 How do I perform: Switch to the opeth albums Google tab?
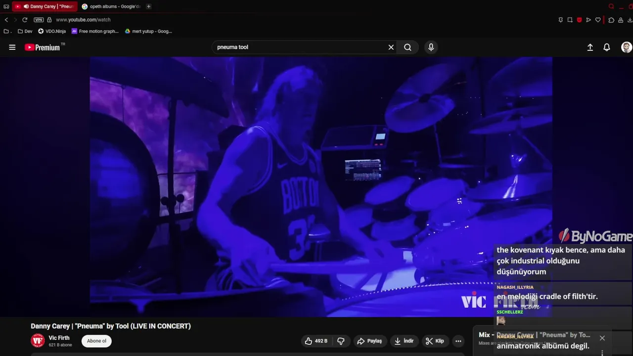tap(111, 6)
